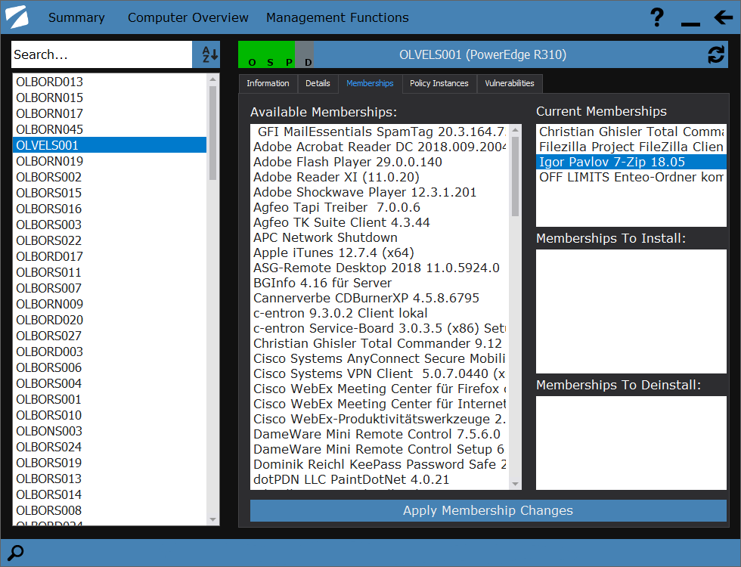
Task: Open the Summary menu
Action: point(76,17)
